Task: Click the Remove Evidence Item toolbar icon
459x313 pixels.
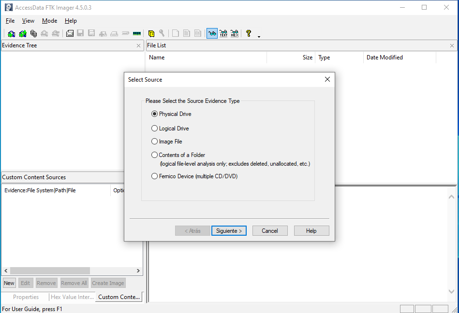Action: pos(44,34)
